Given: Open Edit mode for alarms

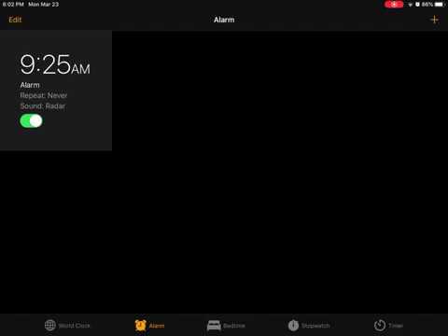Looking at the screenshot, I should (15, 20).
